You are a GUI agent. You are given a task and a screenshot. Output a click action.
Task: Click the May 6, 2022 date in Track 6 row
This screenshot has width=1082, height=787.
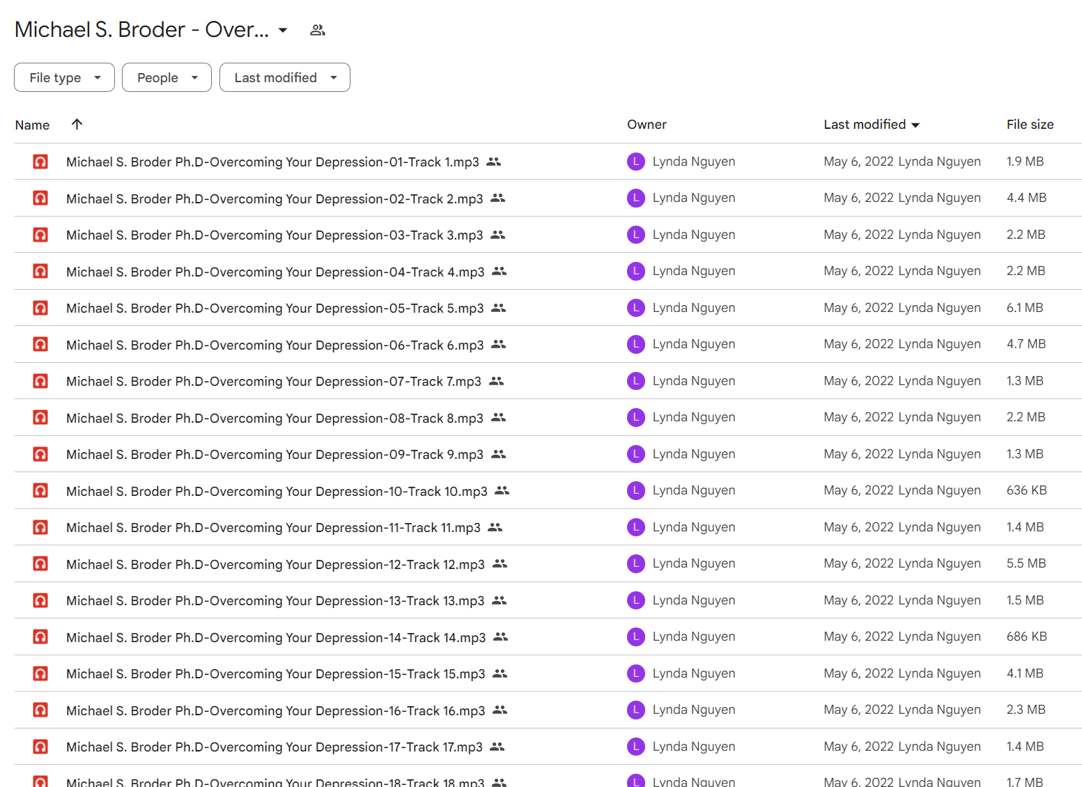click(x=858, y=344)
